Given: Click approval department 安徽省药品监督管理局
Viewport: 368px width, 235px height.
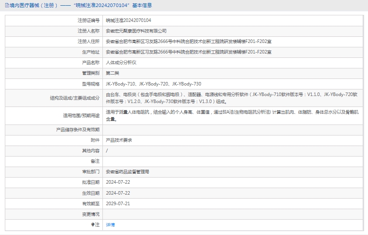Looking at the screenshot, I should point(128,172).
